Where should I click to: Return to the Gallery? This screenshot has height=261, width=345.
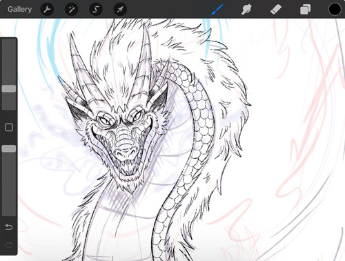[x=19, y=9]
